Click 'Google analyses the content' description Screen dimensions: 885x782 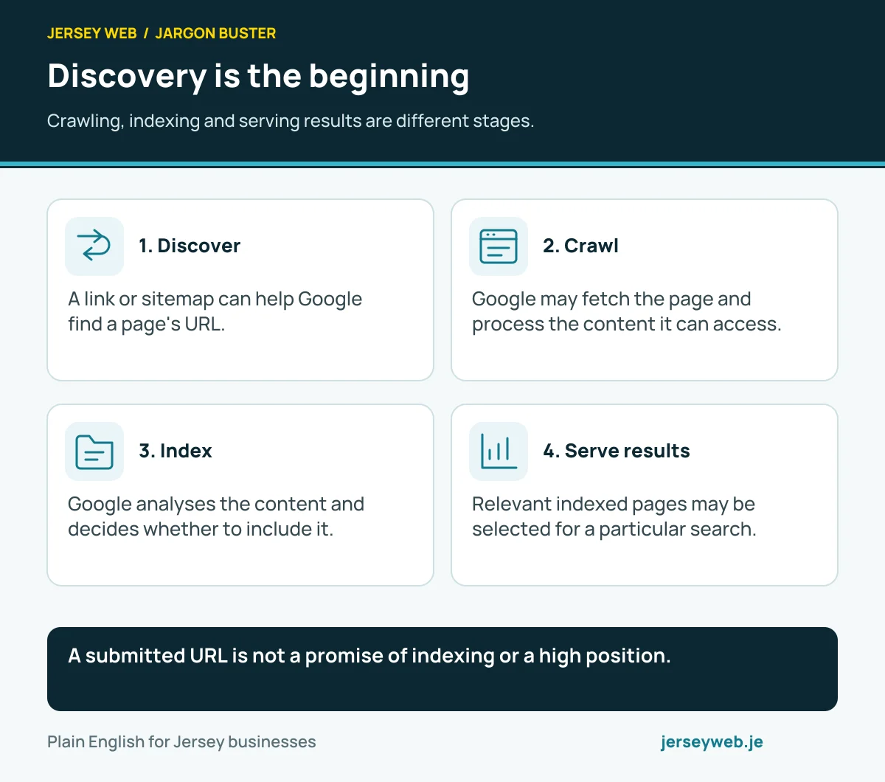coord(216,516)
